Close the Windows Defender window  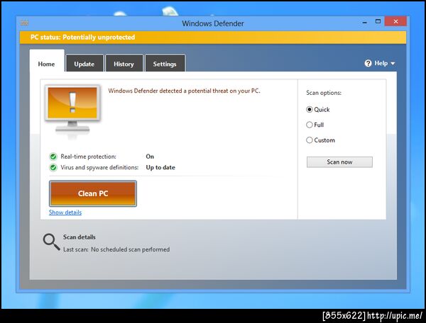pos(395,21)
